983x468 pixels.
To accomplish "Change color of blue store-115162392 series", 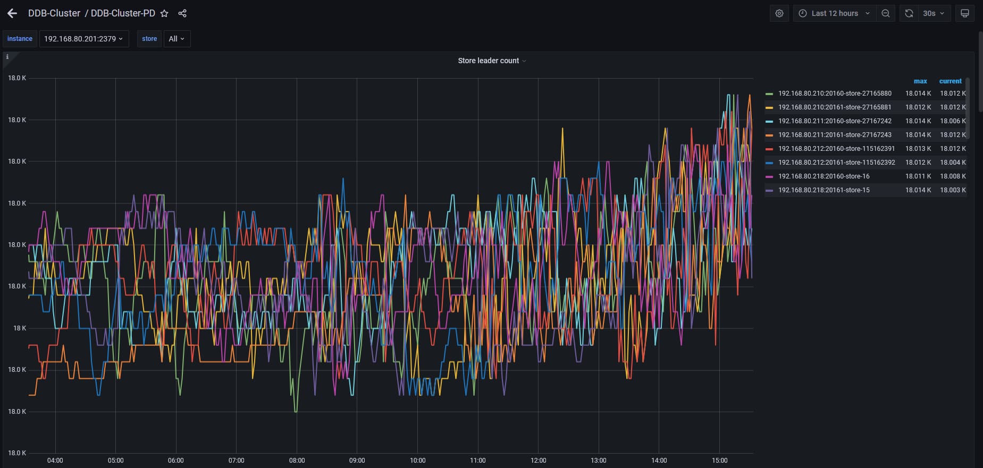I will point(769,163).
